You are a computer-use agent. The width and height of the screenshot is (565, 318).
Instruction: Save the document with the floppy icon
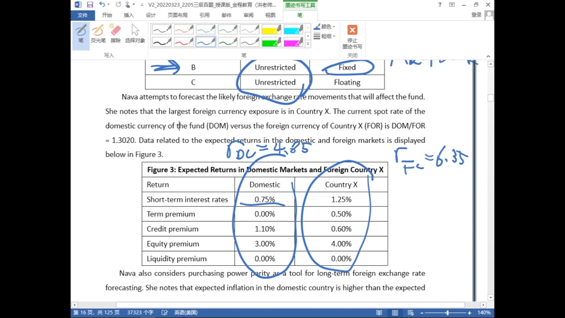[90, 5]
